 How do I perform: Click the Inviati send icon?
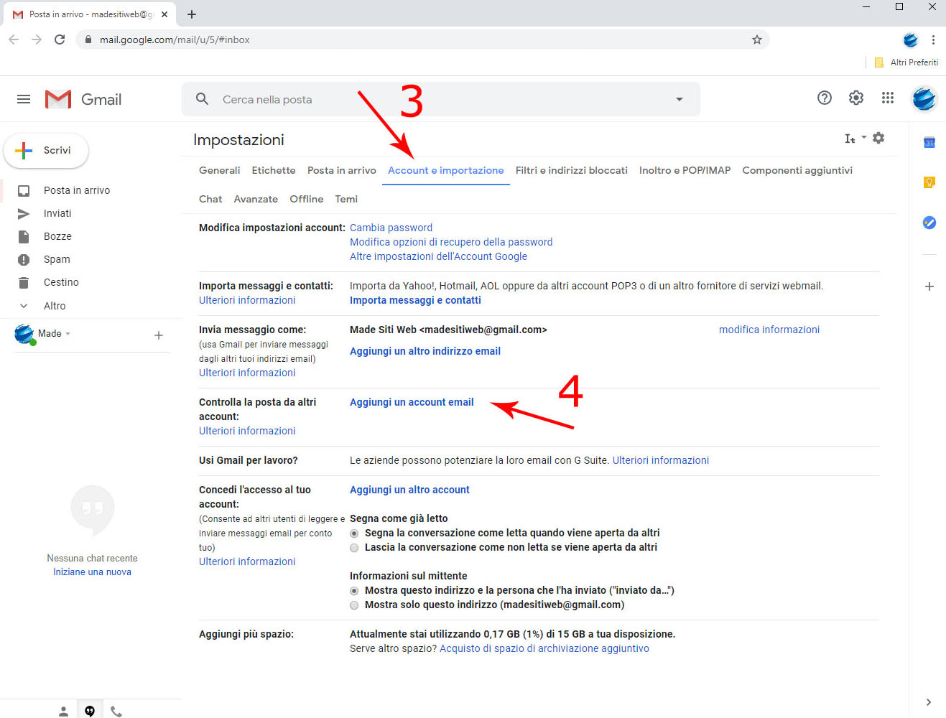(24, 213)
